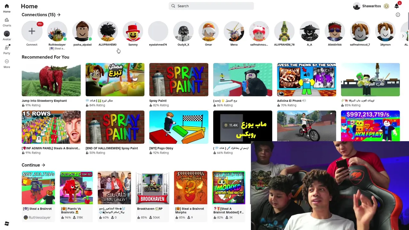The height and width of the screenshot is (230, 409).
Task: Open Omar's connection avatar
Action: coord(208,31)
